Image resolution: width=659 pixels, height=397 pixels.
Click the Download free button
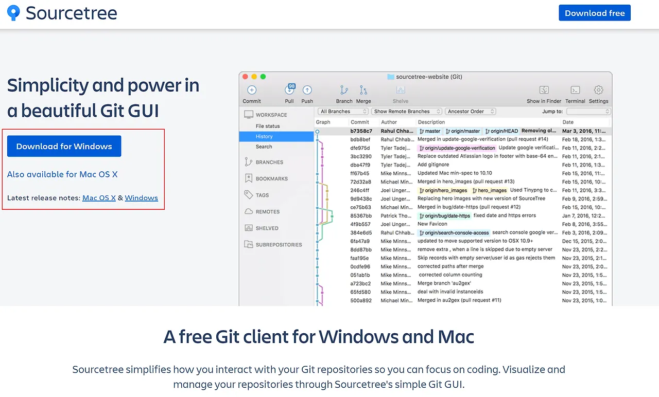[x=595, y=13]
